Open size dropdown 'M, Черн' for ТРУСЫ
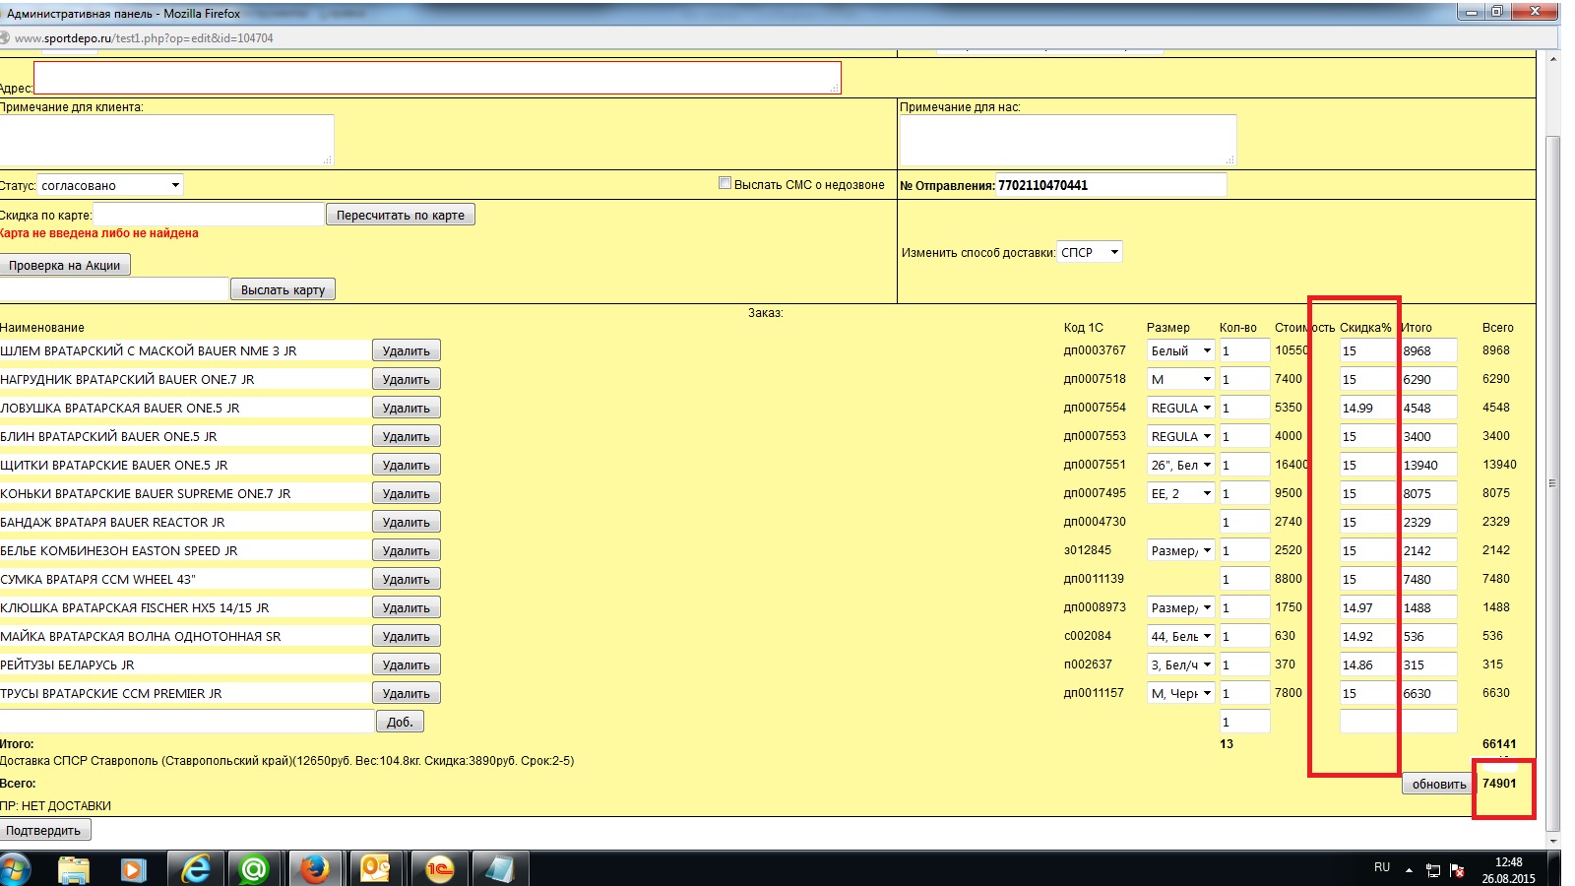The width and height of the screenshot is (1575, 886). pyautogui.click(x=1180, y=693)
